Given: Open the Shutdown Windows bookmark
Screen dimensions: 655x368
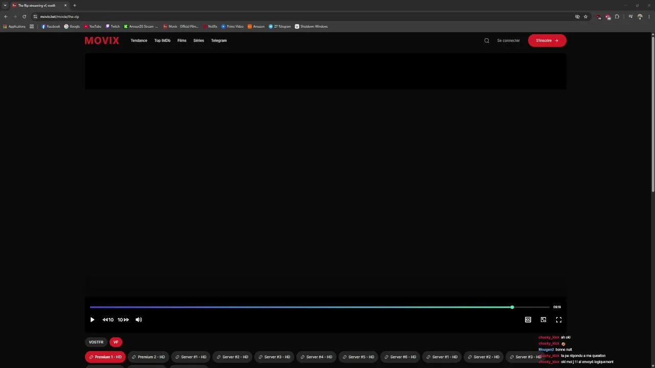Looking at the screenshot, I should 311,27.
